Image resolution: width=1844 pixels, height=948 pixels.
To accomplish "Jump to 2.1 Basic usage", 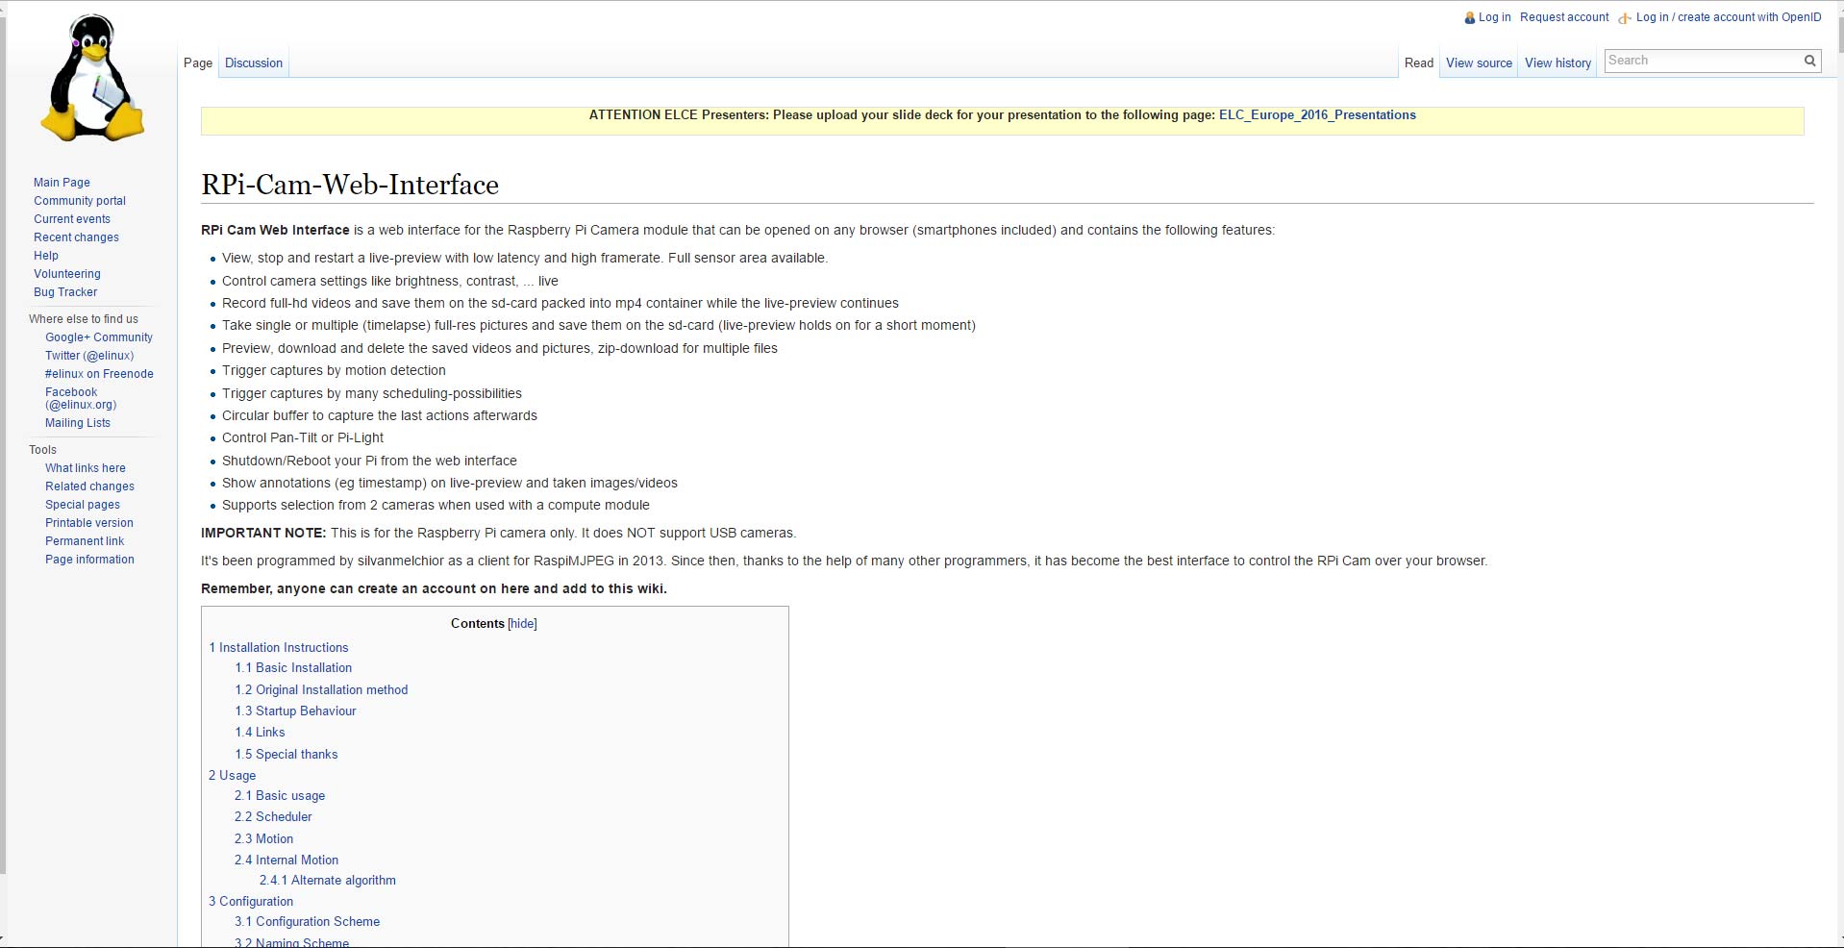I will click(280, 796).
